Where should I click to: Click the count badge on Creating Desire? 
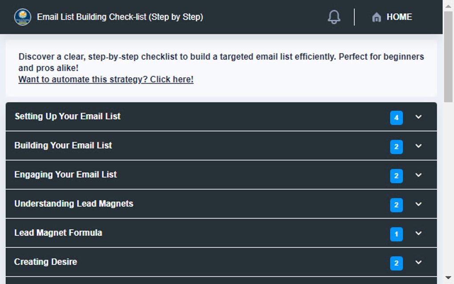tap(396, 263)
